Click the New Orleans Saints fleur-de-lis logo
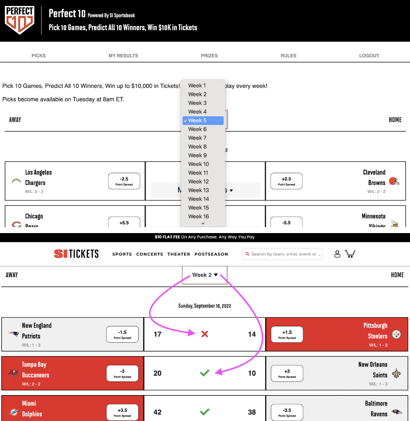410x421 pixels. click(396, 374)
